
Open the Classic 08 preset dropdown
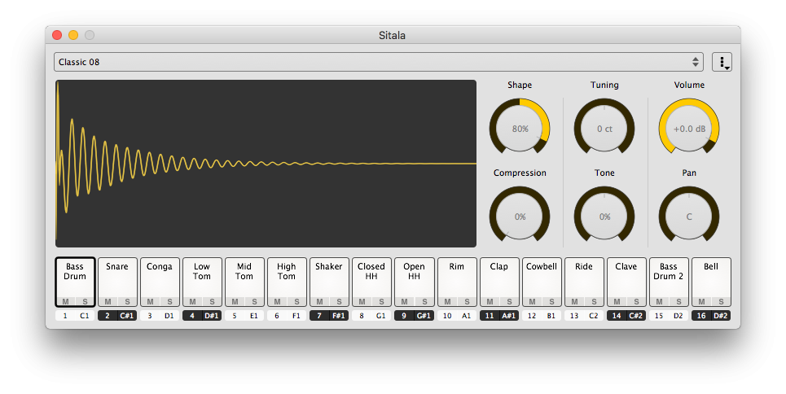coord(379,62)
